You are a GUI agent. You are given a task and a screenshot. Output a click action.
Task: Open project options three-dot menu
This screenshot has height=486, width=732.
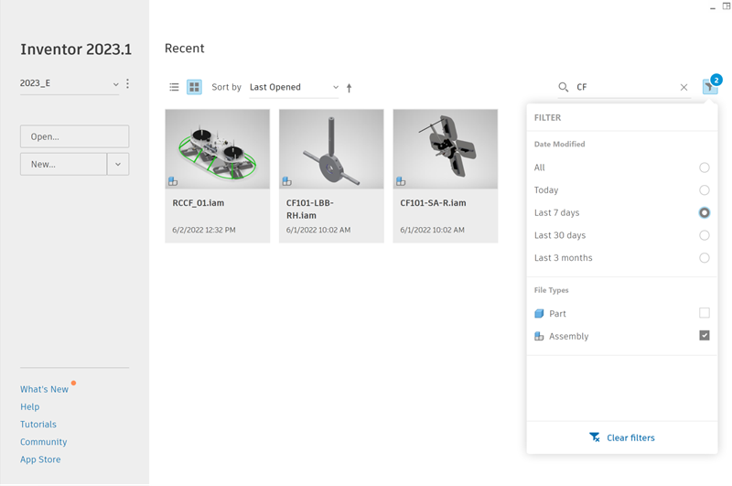pos(127,83)
